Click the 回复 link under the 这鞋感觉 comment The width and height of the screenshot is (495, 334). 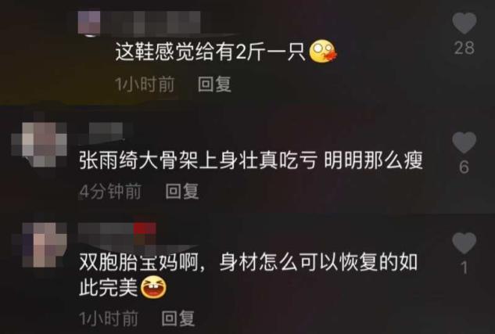point(214,84)
